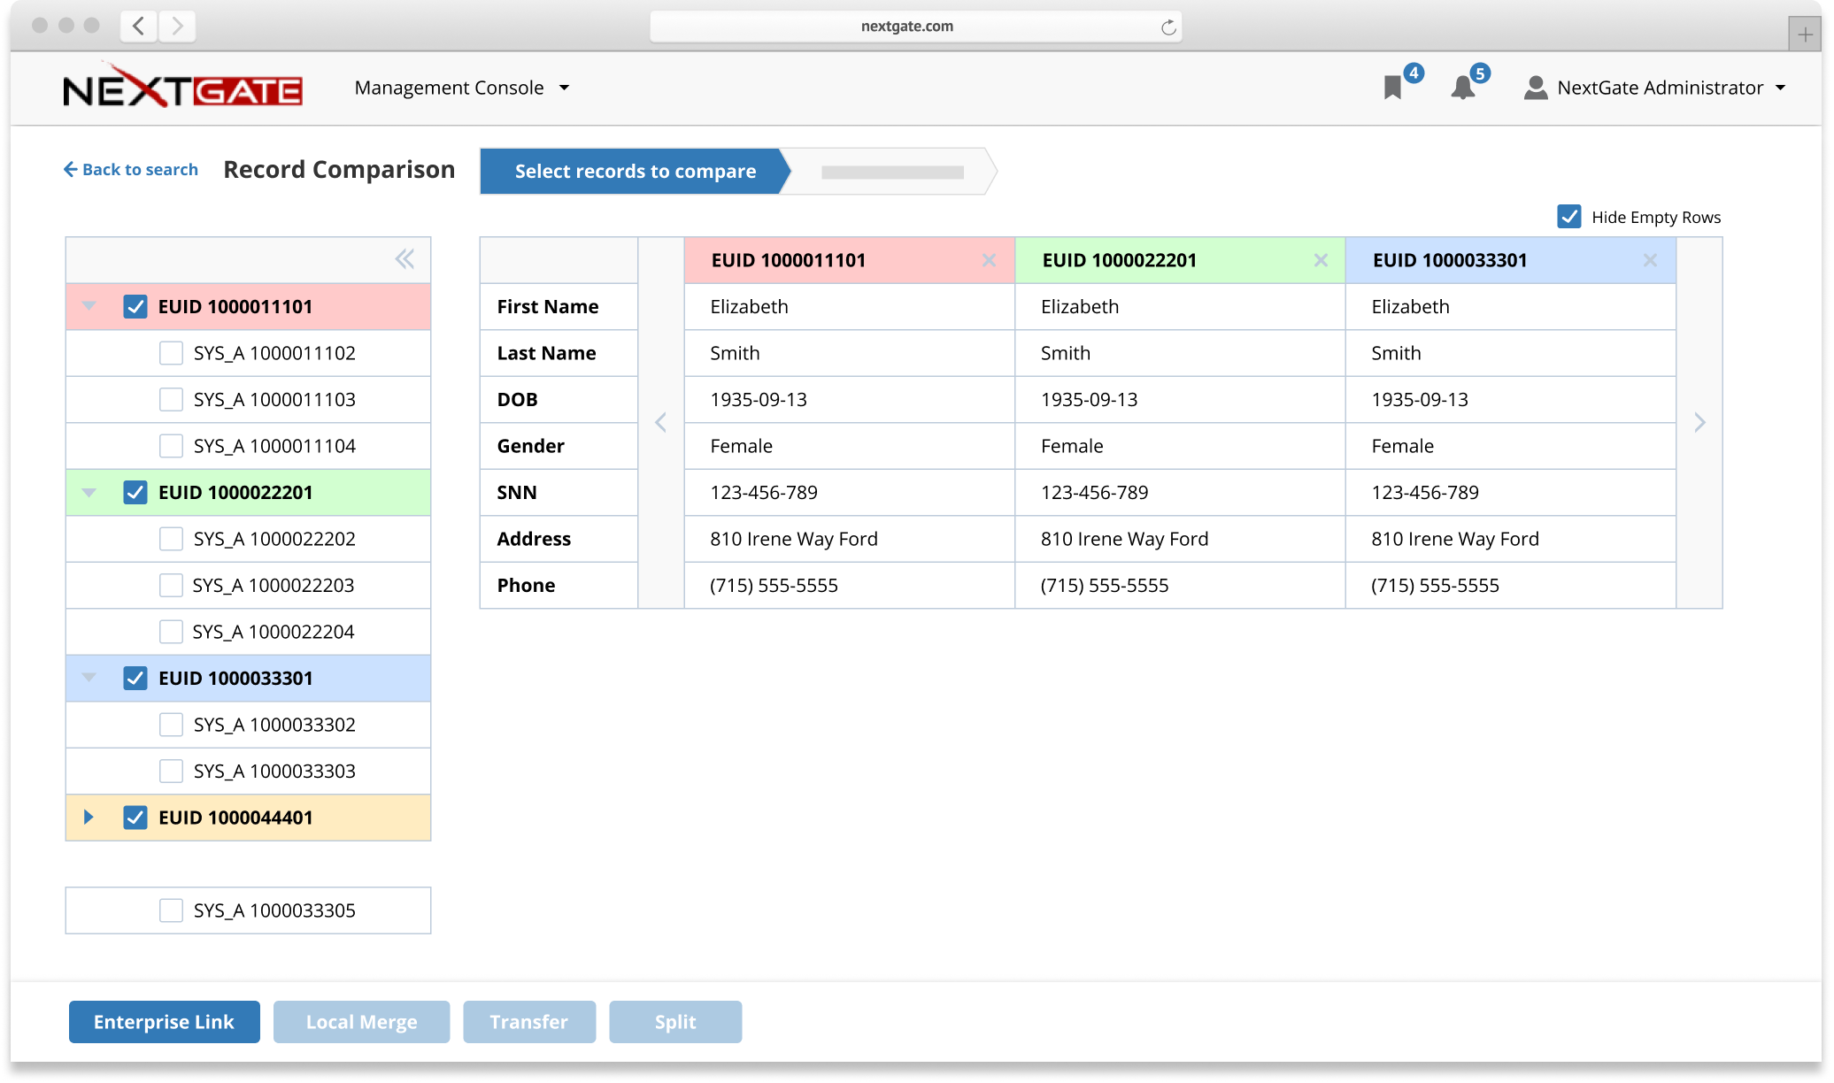Show previous records with left table arrow
This screenshot has width=1834, height=1083.
660,422
